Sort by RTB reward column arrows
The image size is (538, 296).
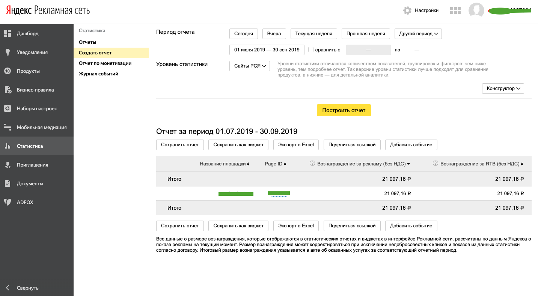coord(522,164)
